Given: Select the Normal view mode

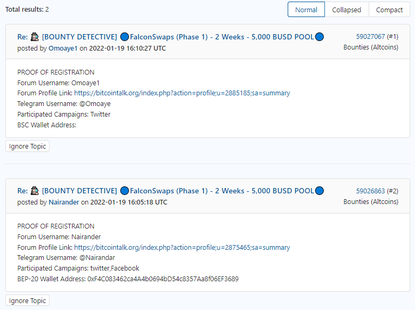Looking at the screenshot, I should [x=306, y=10].
